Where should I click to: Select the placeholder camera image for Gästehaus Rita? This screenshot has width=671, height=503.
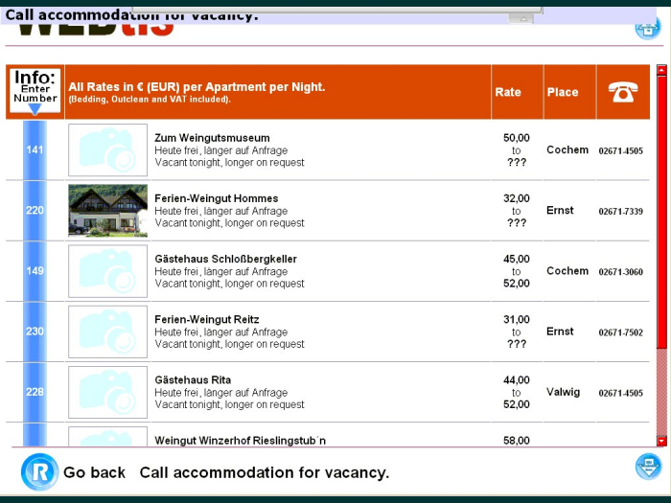click(108, 392)
